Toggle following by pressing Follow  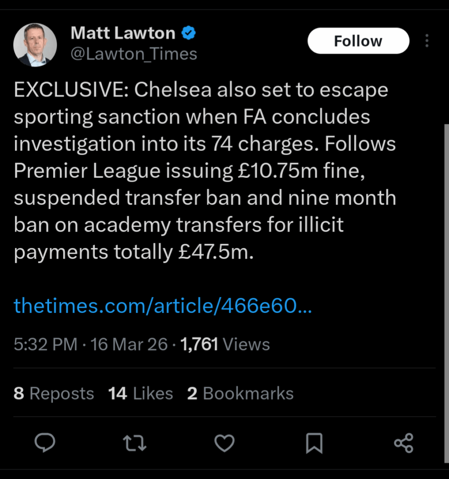click(358, 41)
